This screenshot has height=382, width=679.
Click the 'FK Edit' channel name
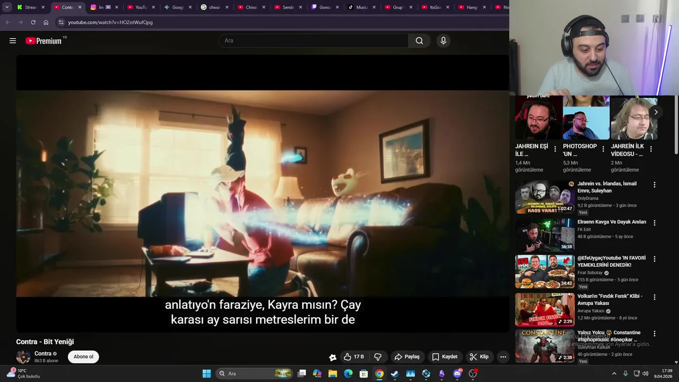[584, 230]
